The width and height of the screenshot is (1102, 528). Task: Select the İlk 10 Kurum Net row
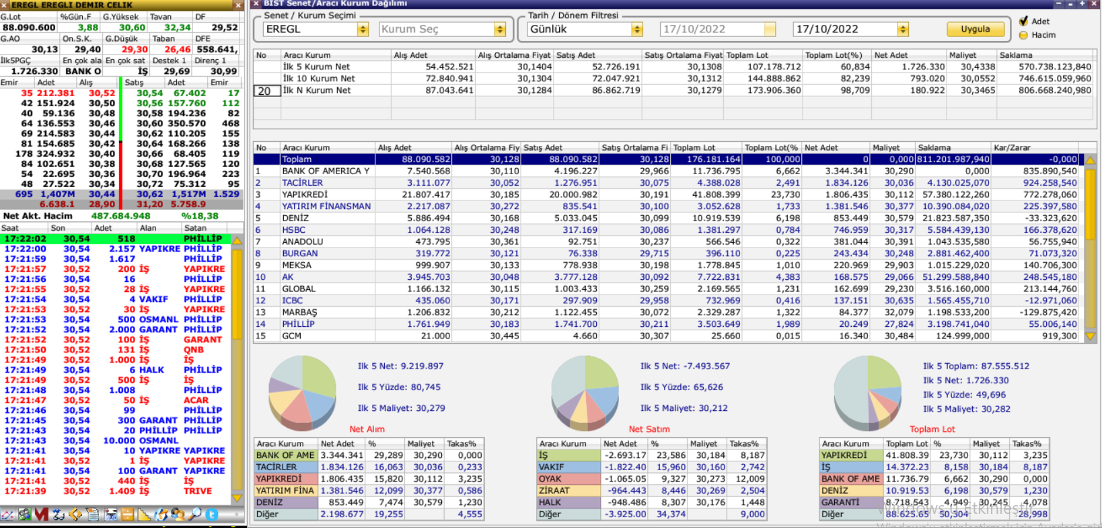[673, 79]
